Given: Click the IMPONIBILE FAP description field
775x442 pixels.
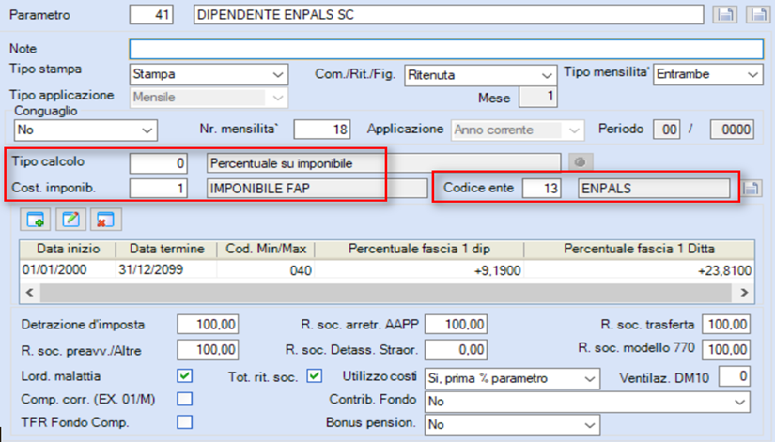Looking at the screenshot, I should pyautogui.click(x=317, y=189).
